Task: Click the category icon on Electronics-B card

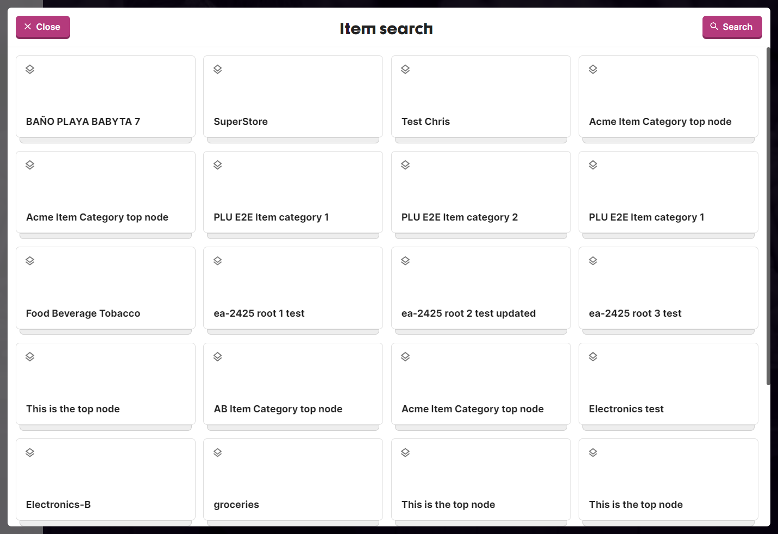Action: click(x=30, y=452)
